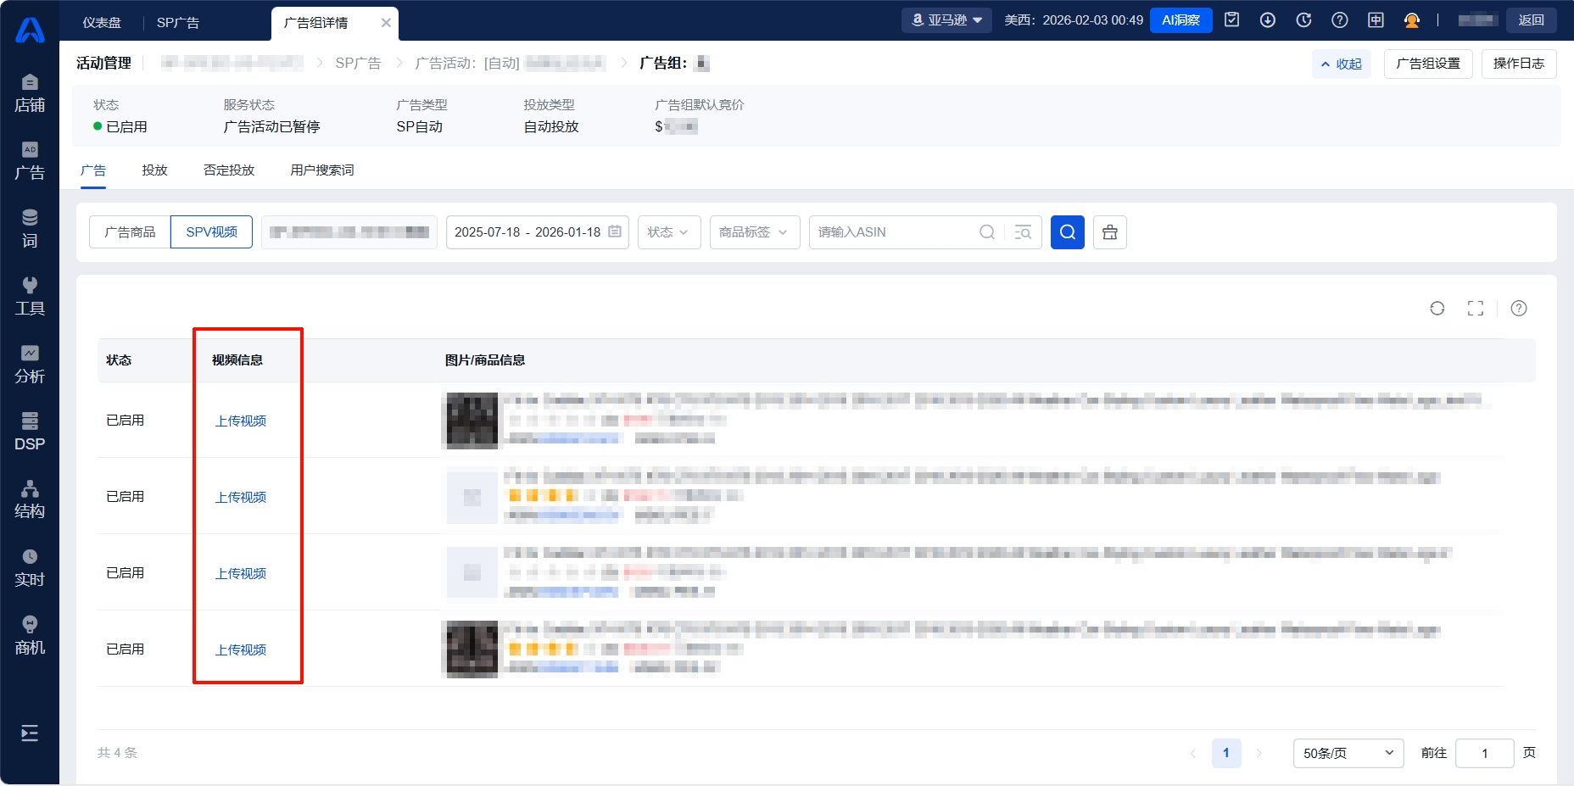Open the 工具 sidebar section
Screen dimensions: 1574x786
tap(30, 296)
